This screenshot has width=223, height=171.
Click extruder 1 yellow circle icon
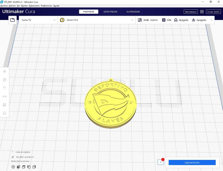click(62, 20)
